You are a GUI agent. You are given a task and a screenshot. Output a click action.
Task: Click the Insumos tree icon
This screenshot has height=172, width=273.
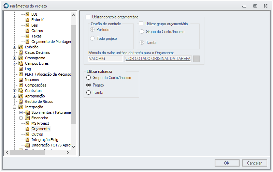pyautogui.click(x=21, y=80)
